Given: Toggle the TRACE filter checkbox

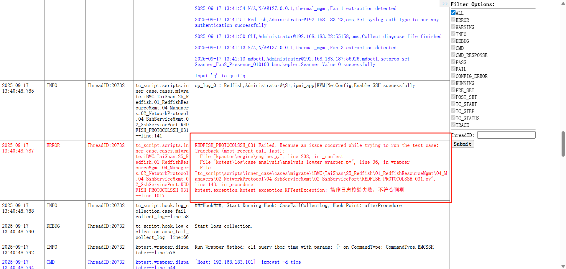Looking at the screenshot, I should (453, 125).
